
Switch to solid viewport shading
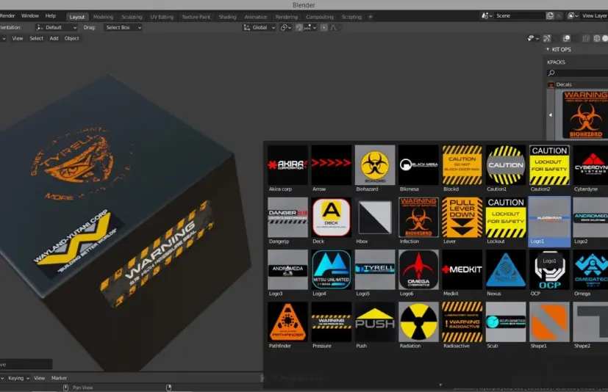coord(605,38)
